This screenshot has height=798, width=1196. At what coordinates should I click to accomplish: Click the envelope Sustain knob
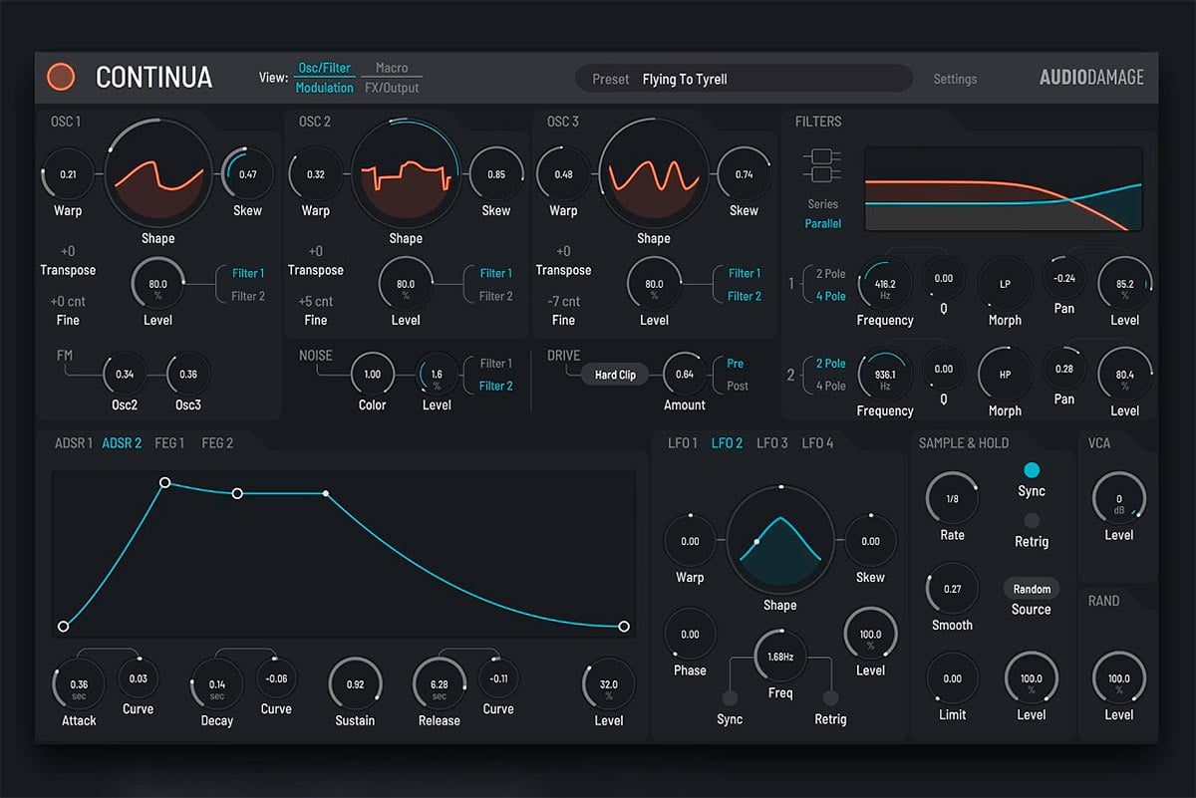click(355, 685)
